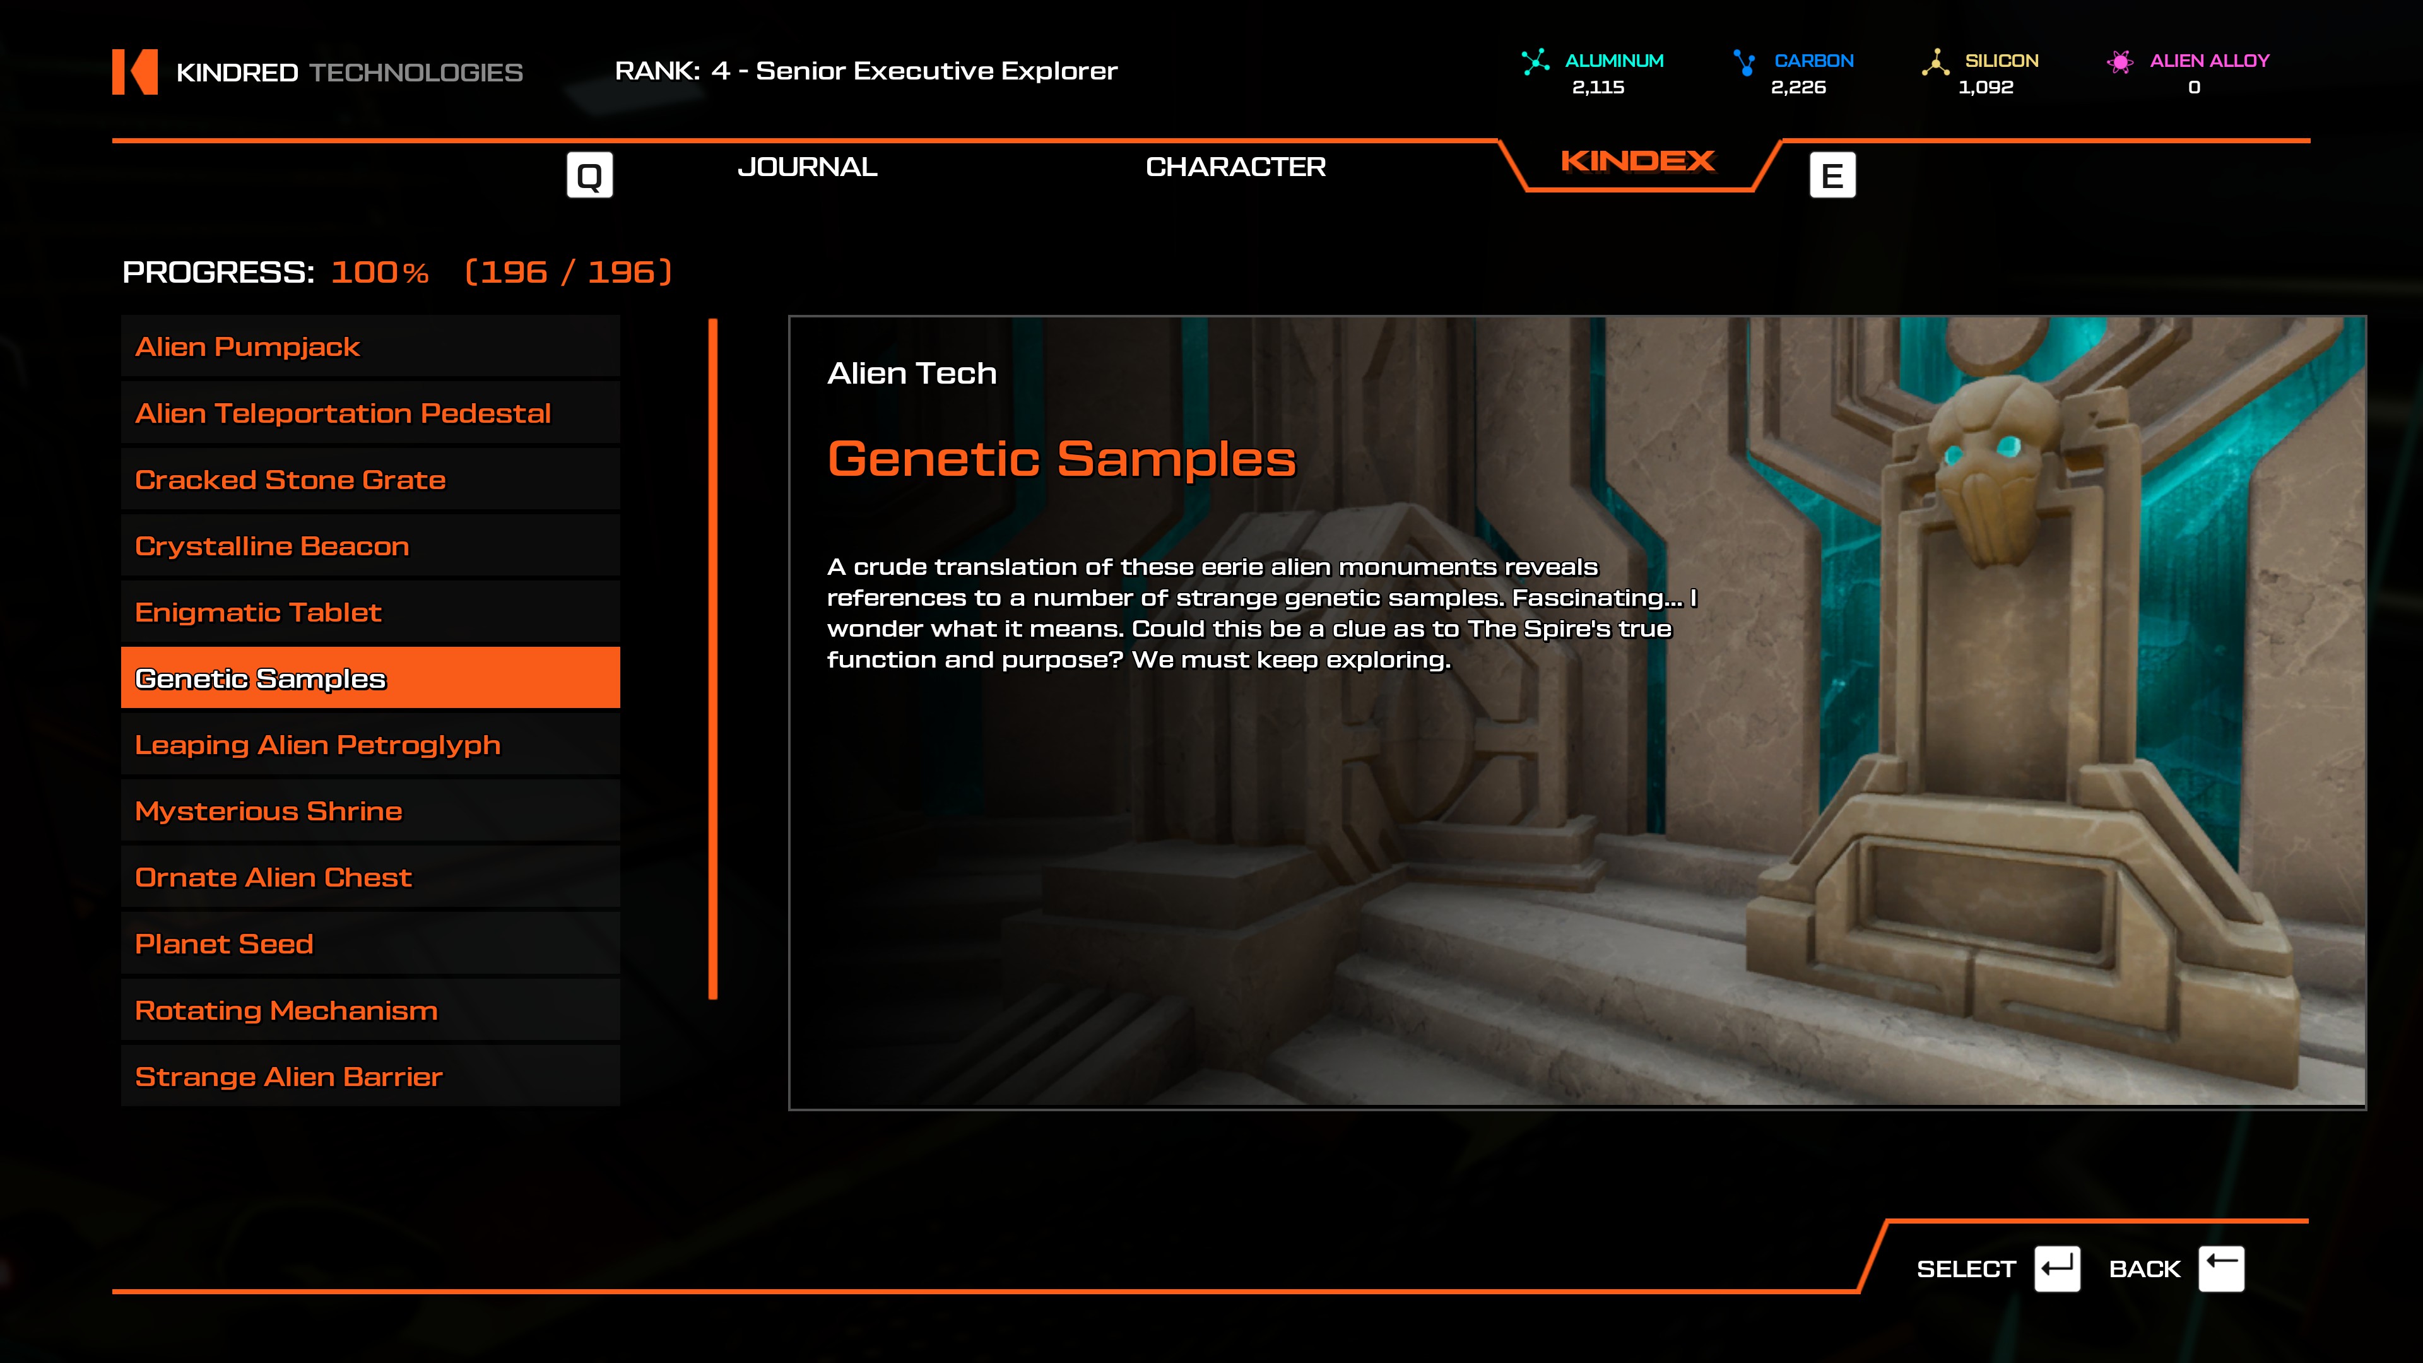The height and width of the screenshot is (1363, 2423).
Task: Open Alien Teleportation Pedestal entry
Action: pos(370,413)
